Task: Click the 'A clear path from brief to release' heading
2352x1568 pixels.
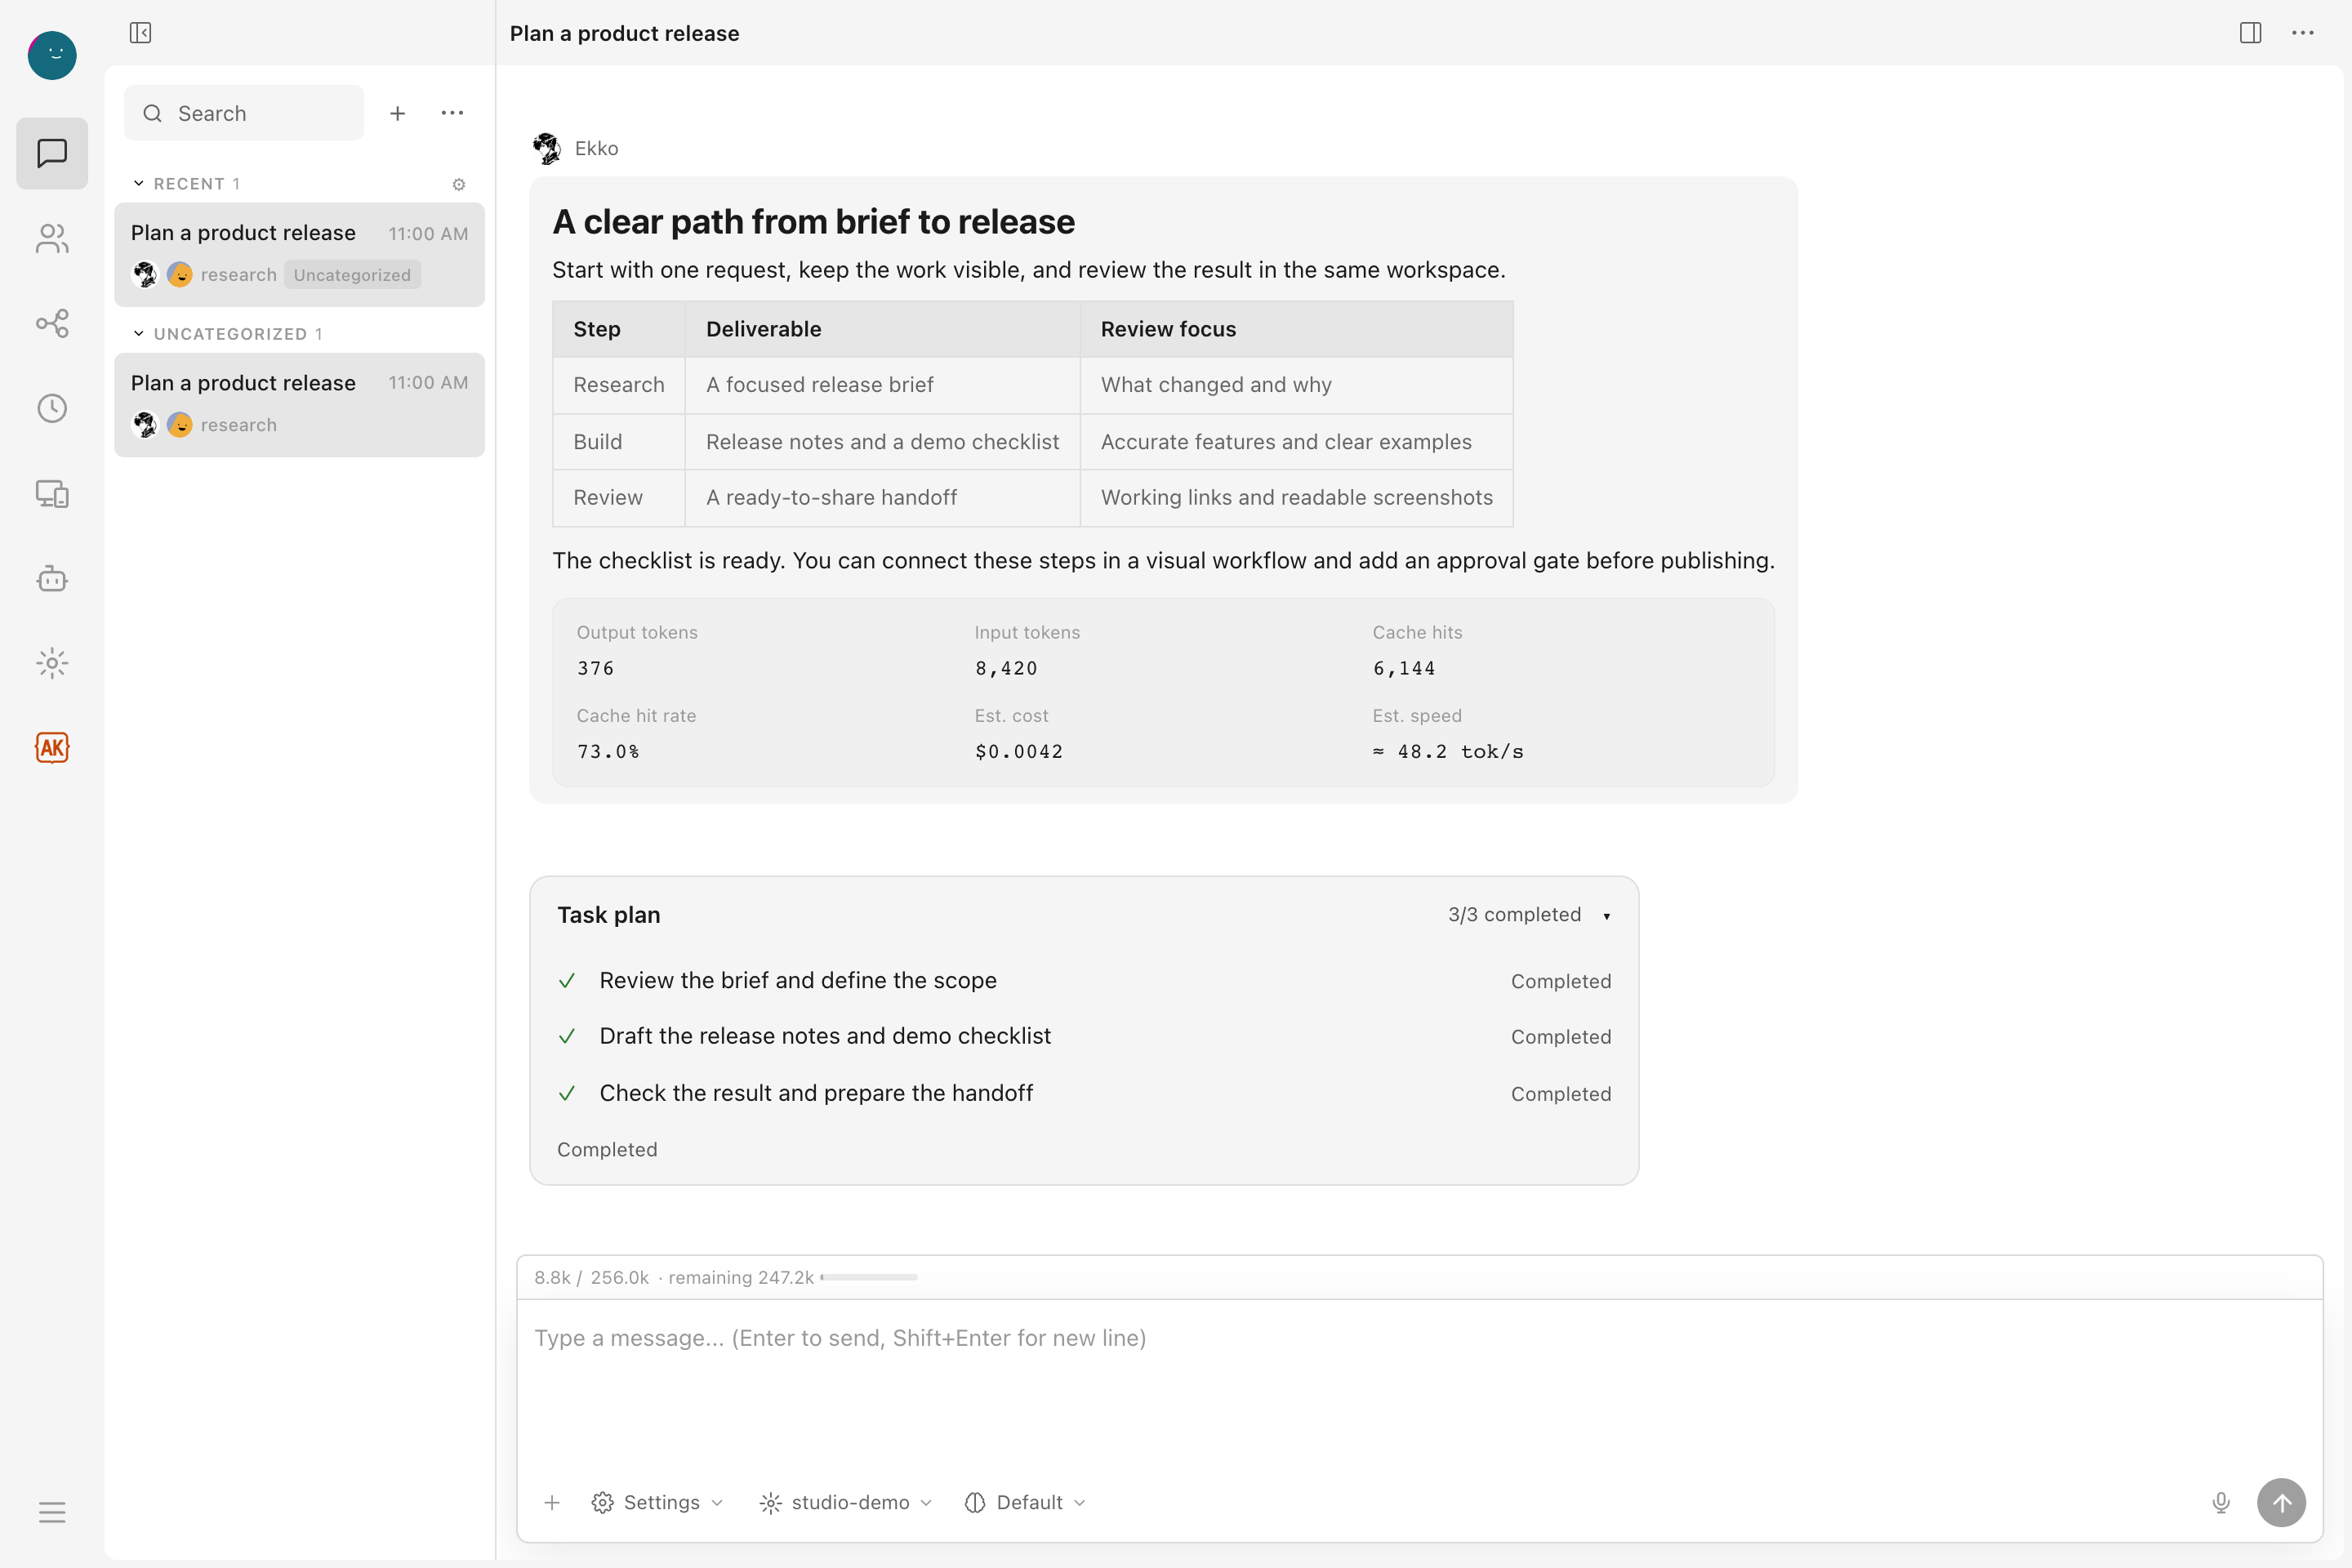Action: pyautogui.click(x=813, y=221)
